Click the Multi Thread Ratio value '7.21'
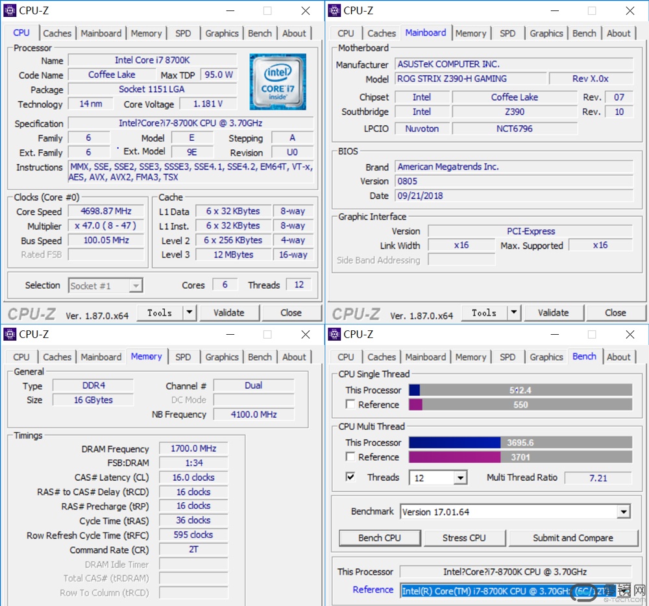Viewport: 649px width, 606px height. (x=598, y=478)
